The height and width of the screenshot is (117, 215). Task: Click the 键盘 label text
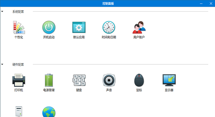coord(79,90)
